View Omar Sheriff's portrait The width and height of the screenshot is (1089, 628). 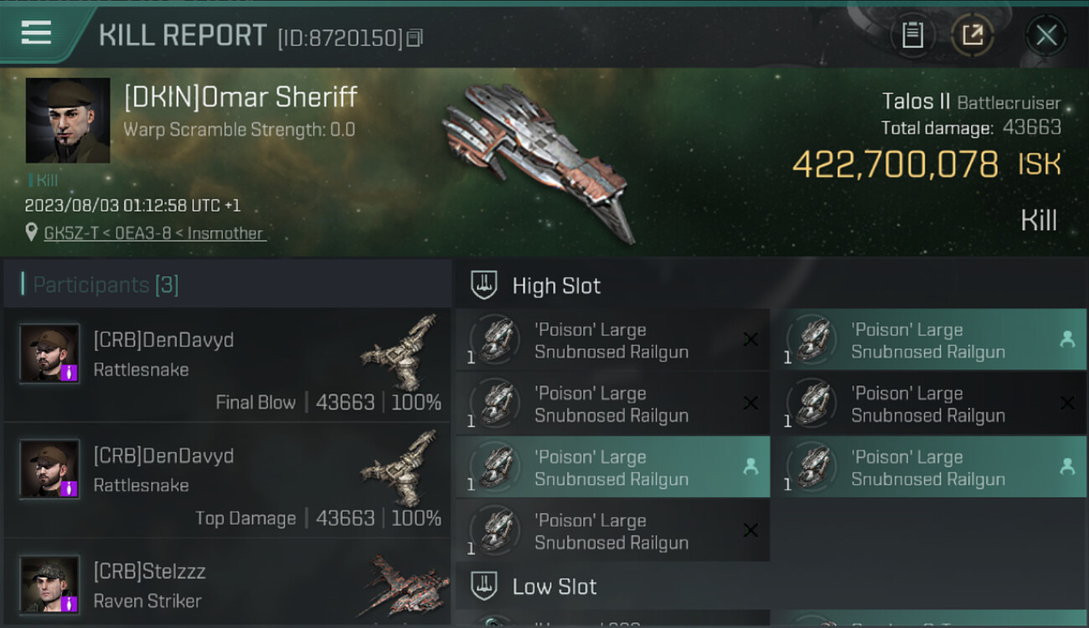[68, 121]
